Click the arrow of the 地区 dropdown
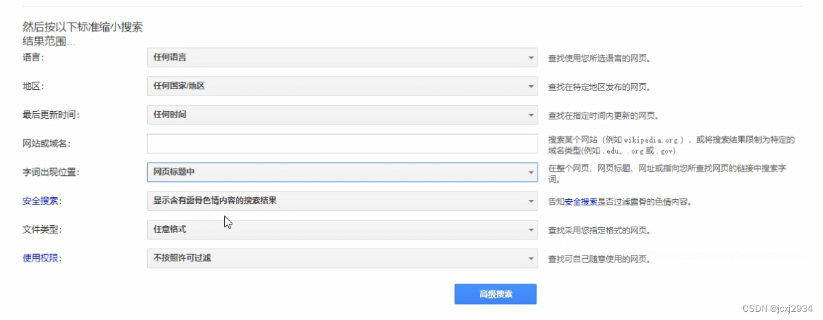Screen dimensions: 823x320 click(530, 87)
